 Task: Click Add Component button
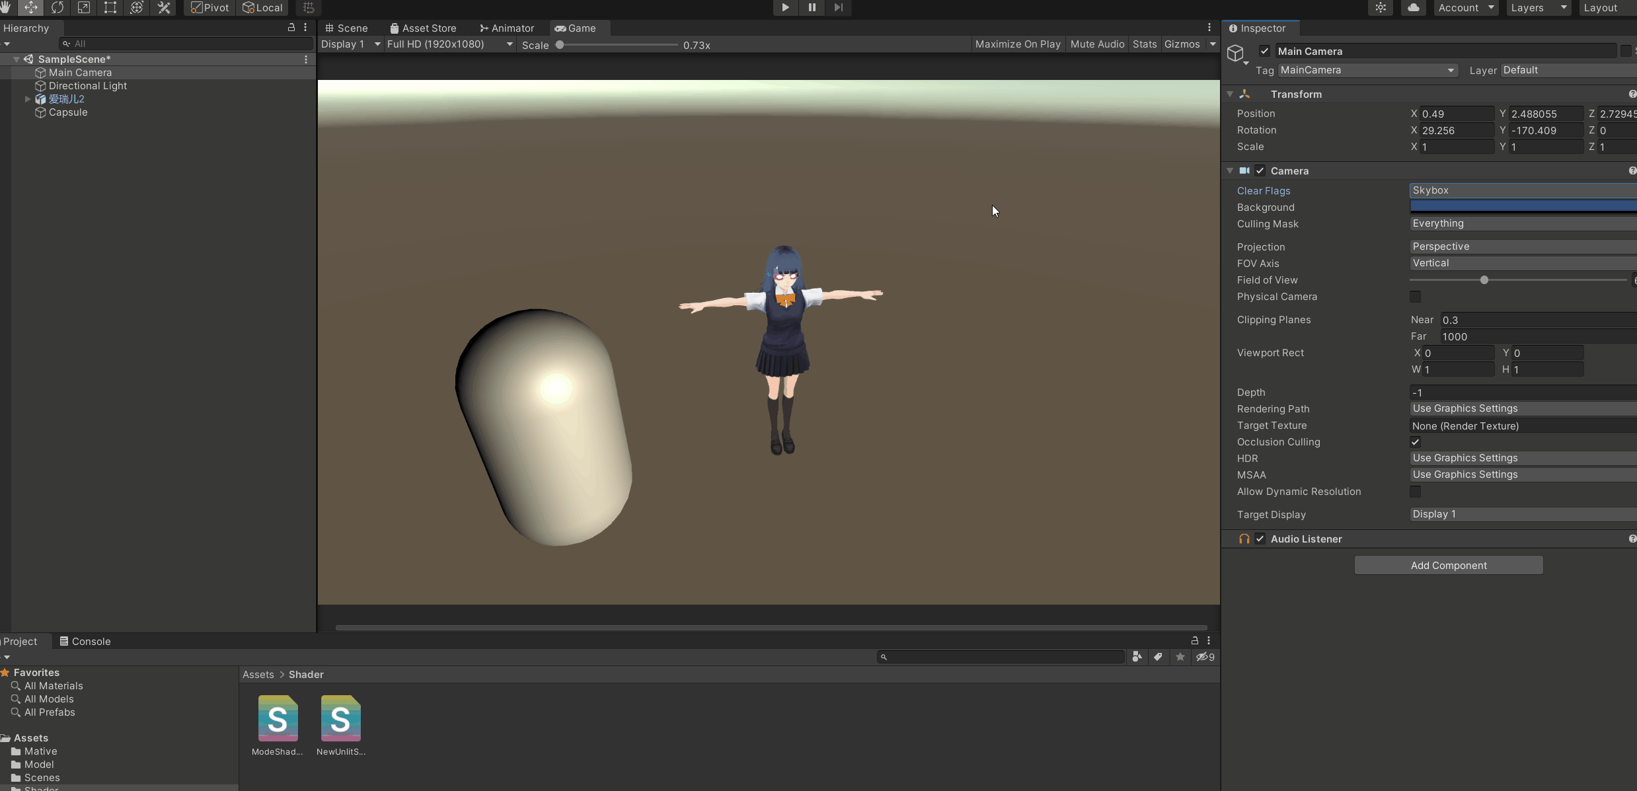click(1448, 565)
